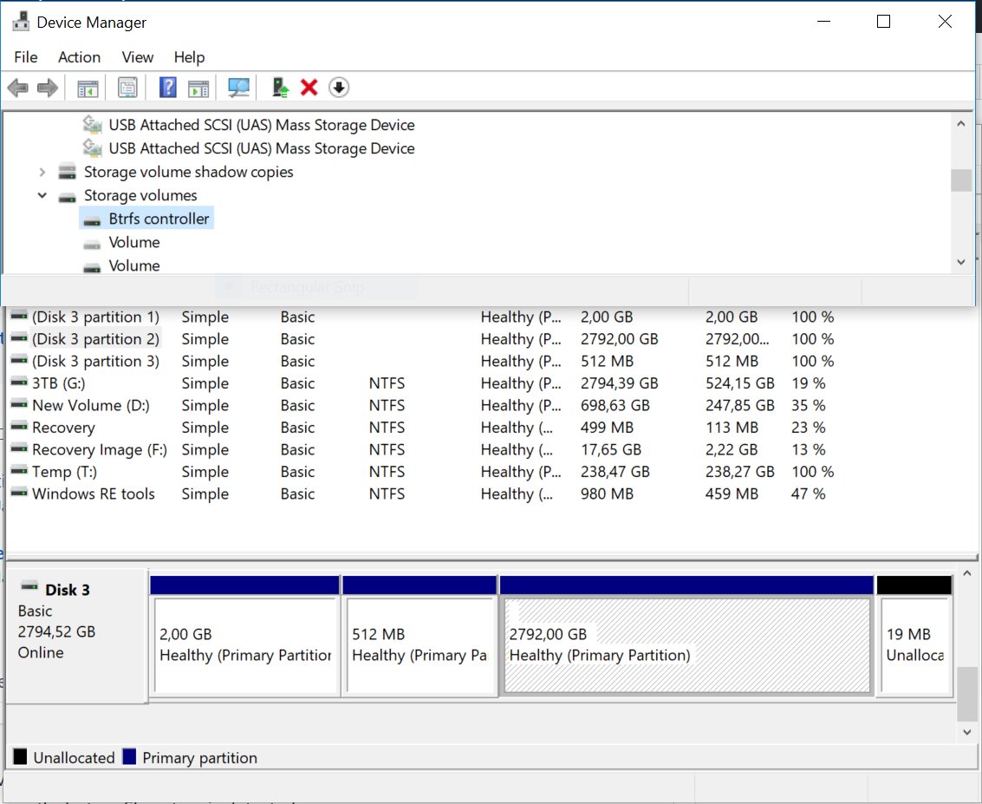The image size is (982, 804).
Task: Click scroll up arrow in Device Manager tree
Action: coord(960,124)
